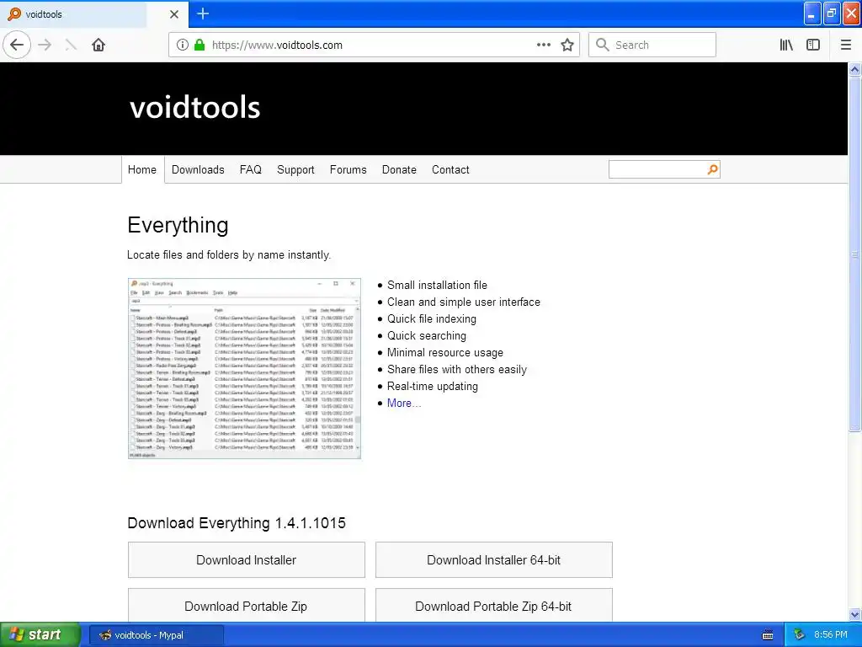Click the Everything heading text

(x=178, y=226)
